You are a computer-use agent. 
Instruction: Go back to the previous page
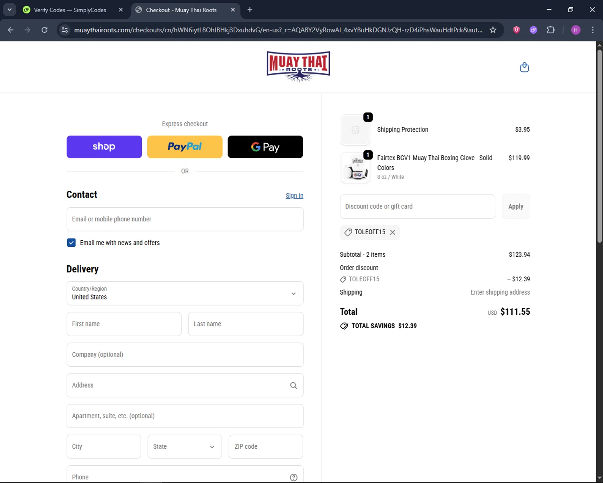tap(11, 30)
